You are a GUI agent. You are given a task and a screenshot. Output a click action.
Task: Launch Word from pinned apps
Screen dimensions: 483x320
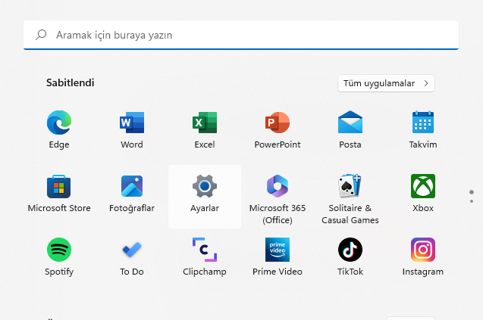[x=132, y=123]
